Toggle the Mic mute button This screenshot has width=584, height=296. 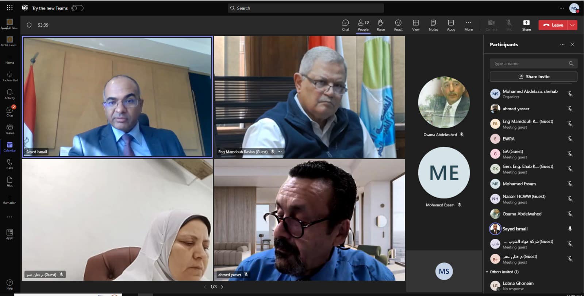pos(509,25)
